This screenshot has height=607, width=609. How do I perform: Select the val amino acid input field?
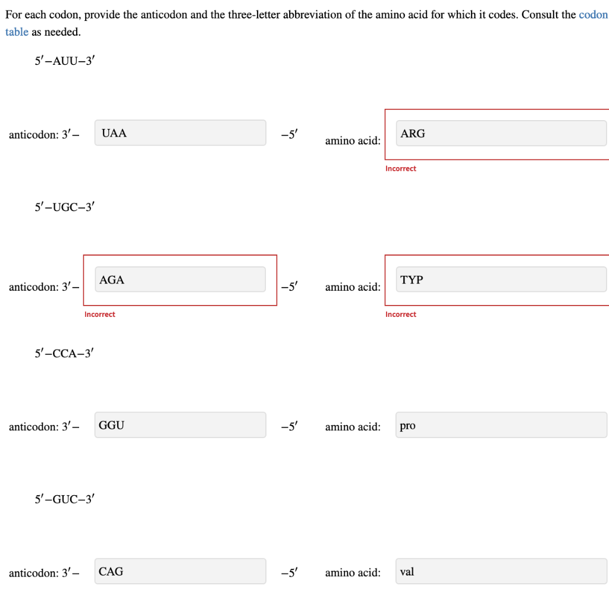pos(501,571)
